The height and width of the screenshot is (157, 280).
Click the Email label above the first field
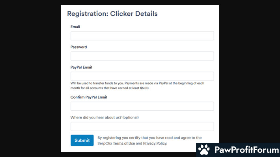[75, 27]
